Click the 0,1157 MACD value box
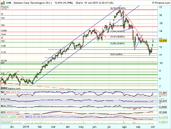This screenshot has width=171, height=129. [x=163, y=117]
